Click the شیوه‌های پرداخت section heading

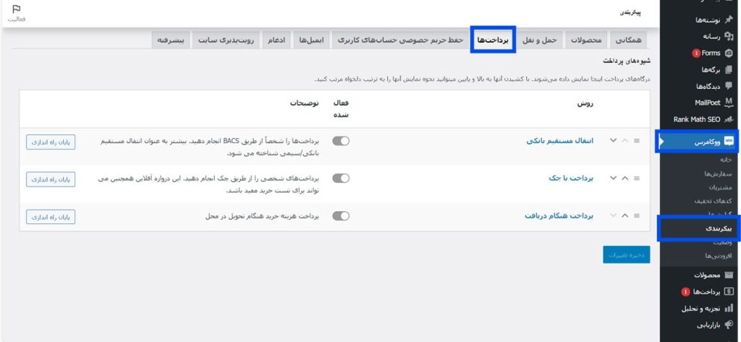[627, 61]
